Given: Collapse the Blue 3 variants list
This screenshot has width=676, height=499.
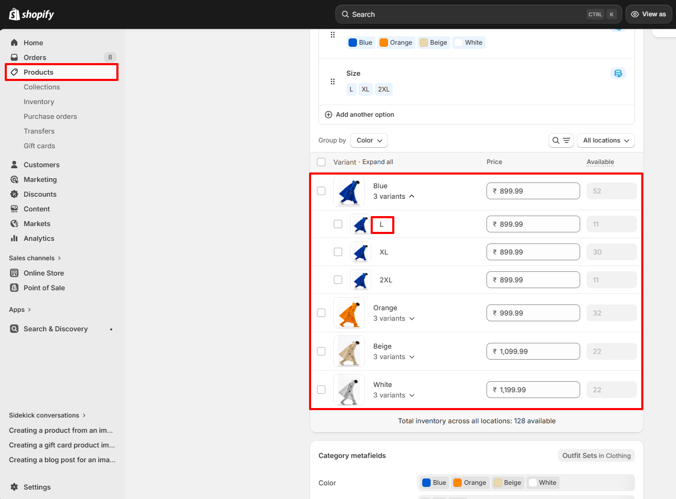Looking at the screenshot, I should click(394, 196).
